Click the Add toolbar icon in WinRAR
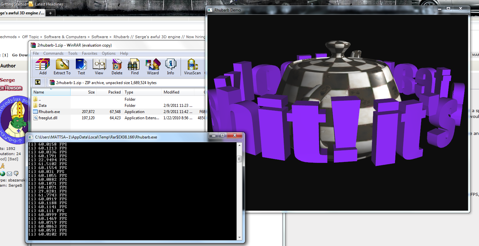This screenshot has width=479, height=246. click(x=43, y=67)
